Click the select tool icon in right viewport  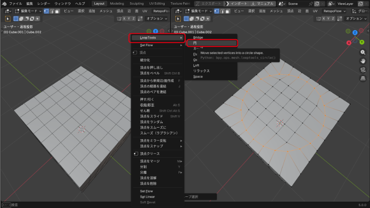(178, 18)
